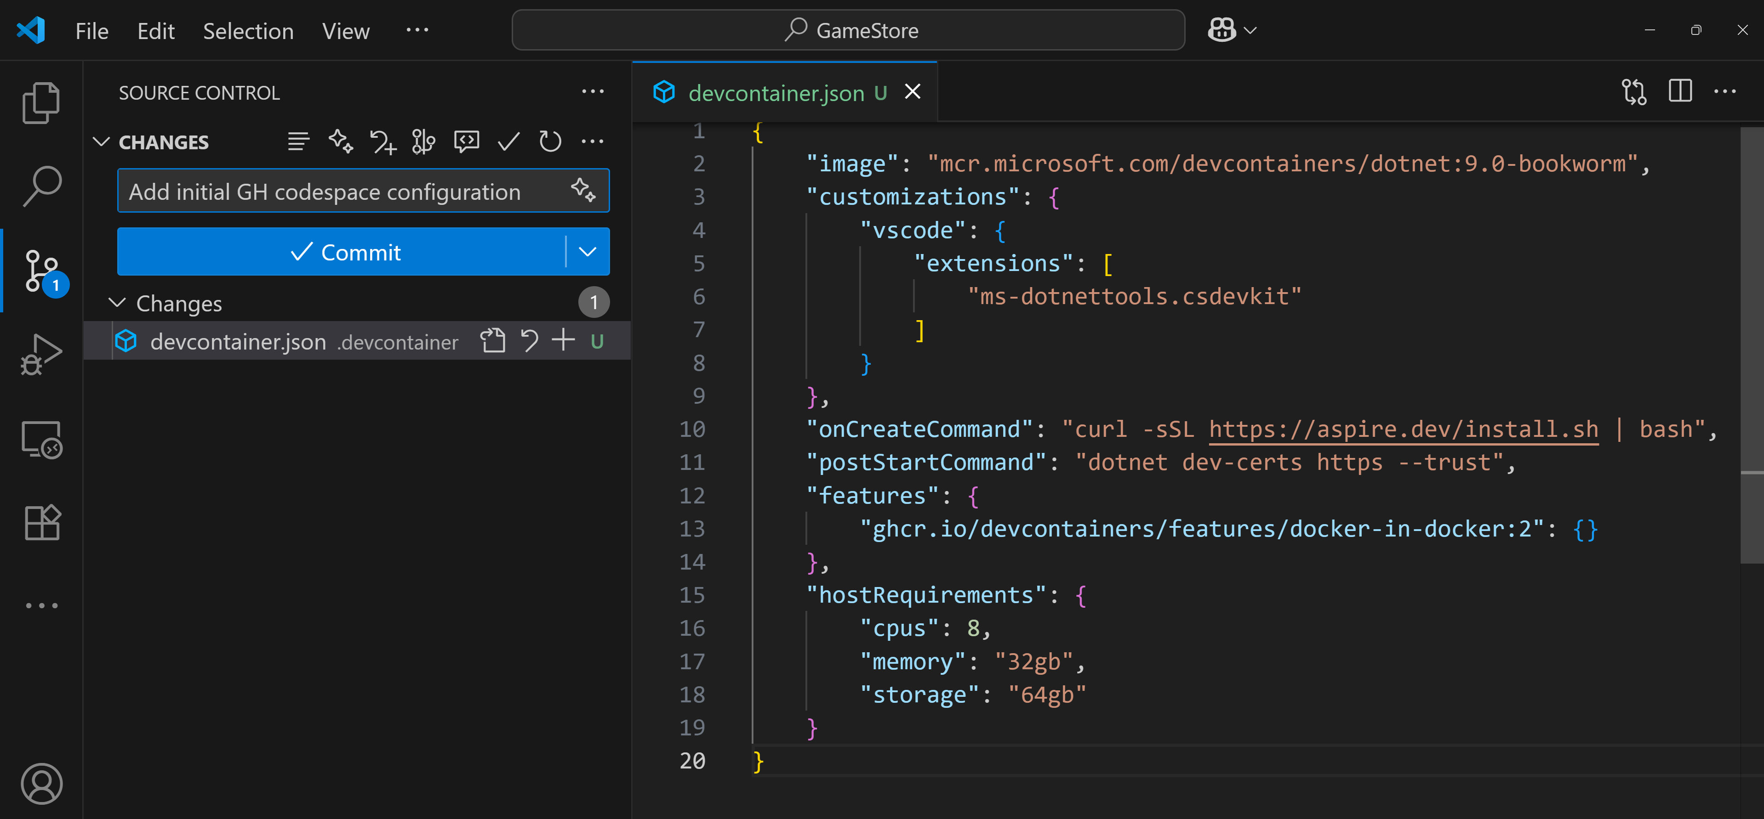Open Run and Debug view
1764x819 pixels.
click(41, 355)
